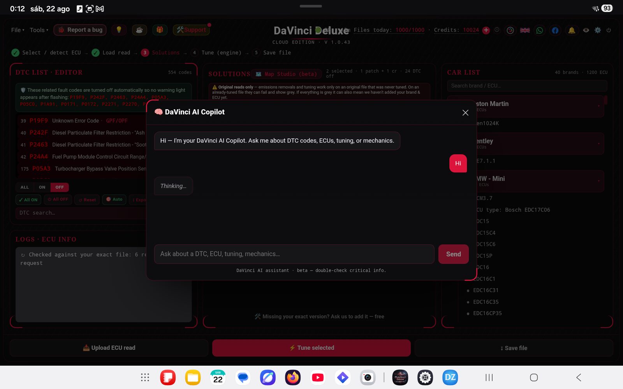Add credits with the red plus icon
The height and width of the screenshot is (389, 623).
(x=486, y=30)
